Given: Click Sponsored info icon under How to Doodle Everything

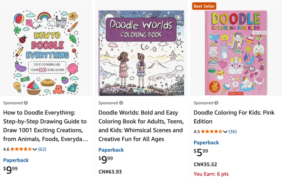Looking at the screenshot, I should click(26, 103).
